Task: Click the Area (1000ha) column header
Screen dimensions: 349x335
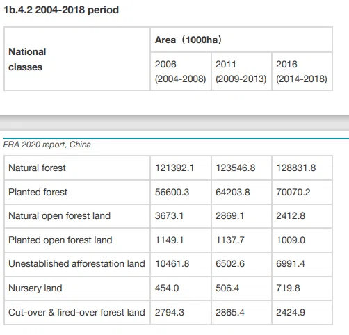Action: 241,40
